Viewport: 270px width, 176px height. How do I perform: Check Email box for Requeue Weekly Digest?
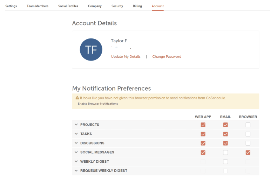point(225,171)
